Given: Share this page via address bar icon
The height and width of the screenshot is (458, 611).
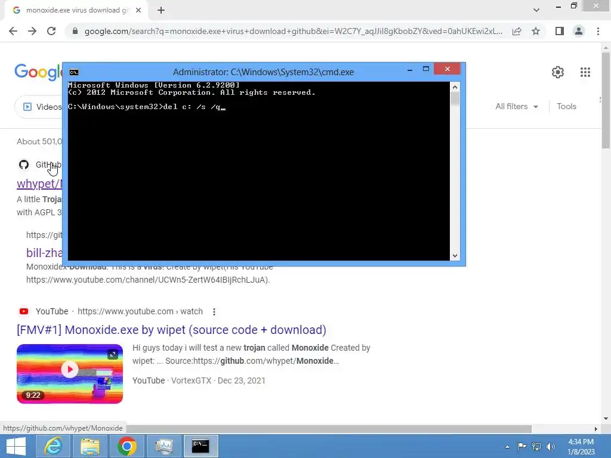Looking at the screenshot, I should (517, 31).
